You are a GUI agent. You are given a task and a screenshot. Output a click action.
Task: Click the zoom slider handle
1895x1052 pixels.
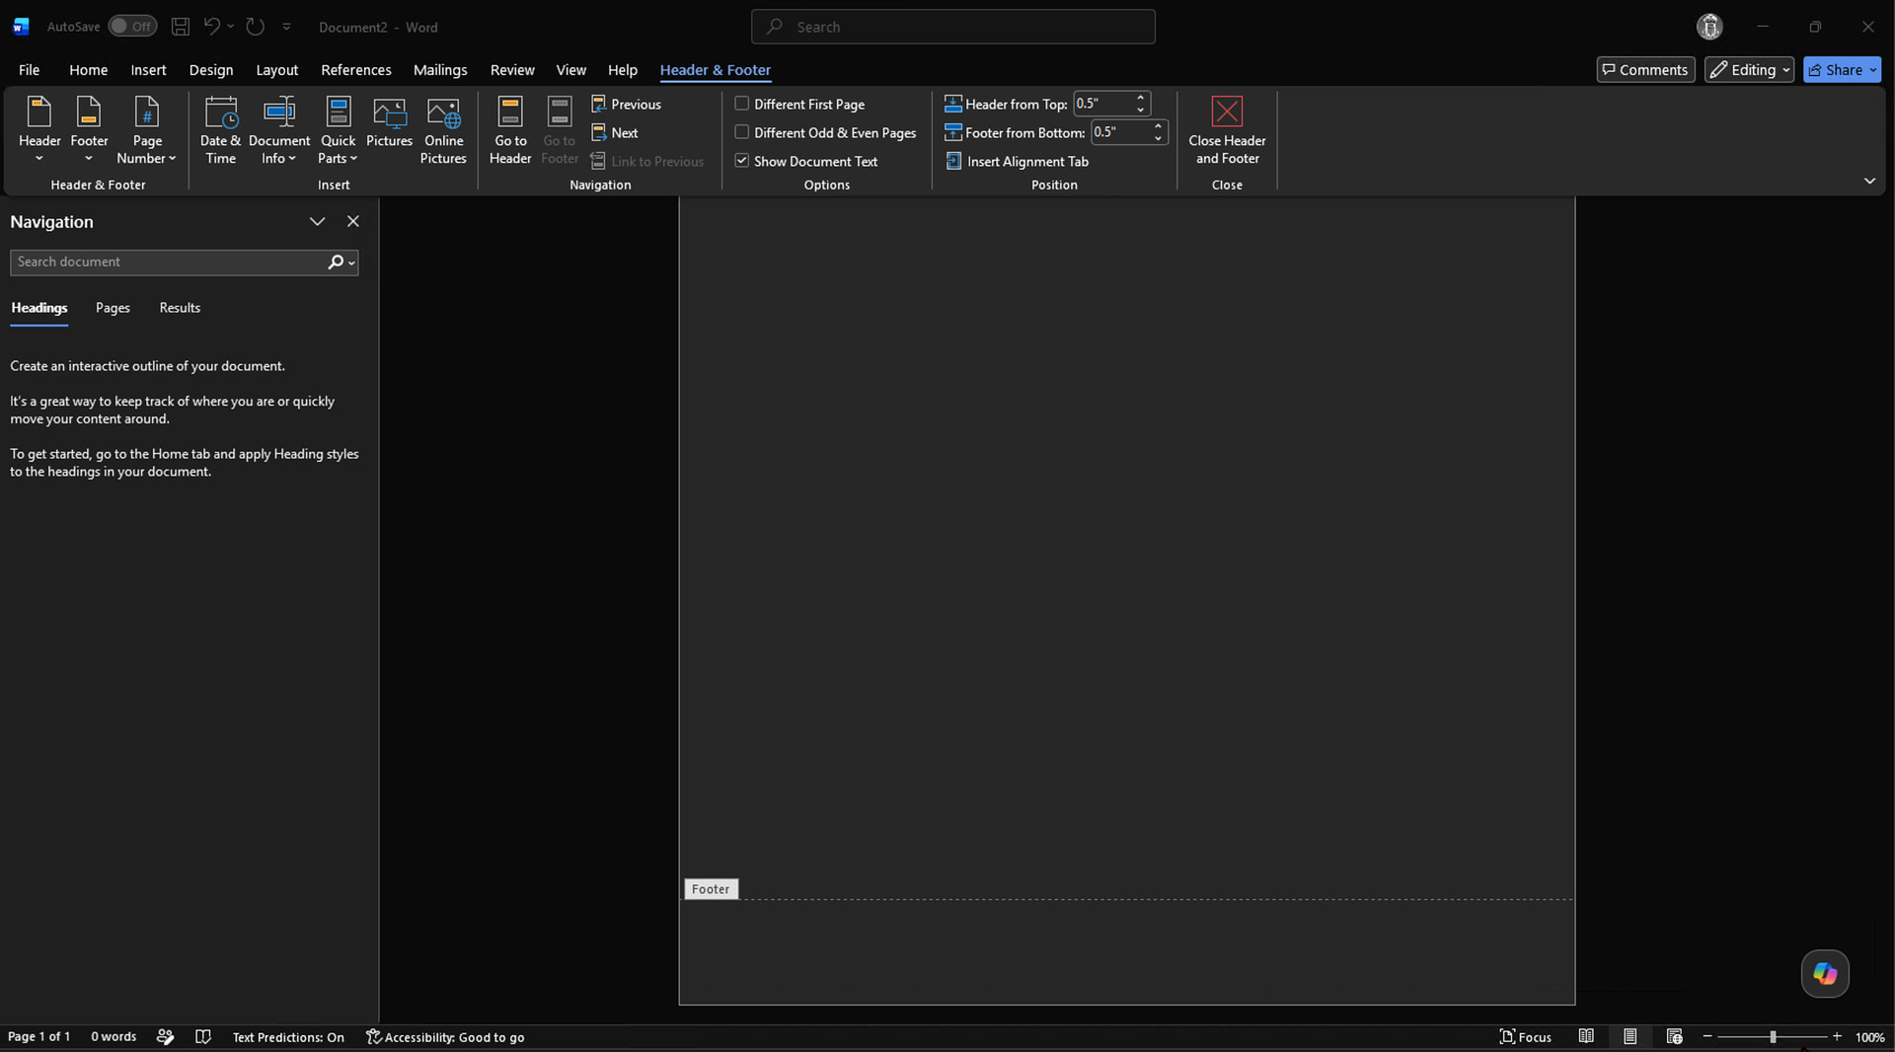point(1773,1036)
